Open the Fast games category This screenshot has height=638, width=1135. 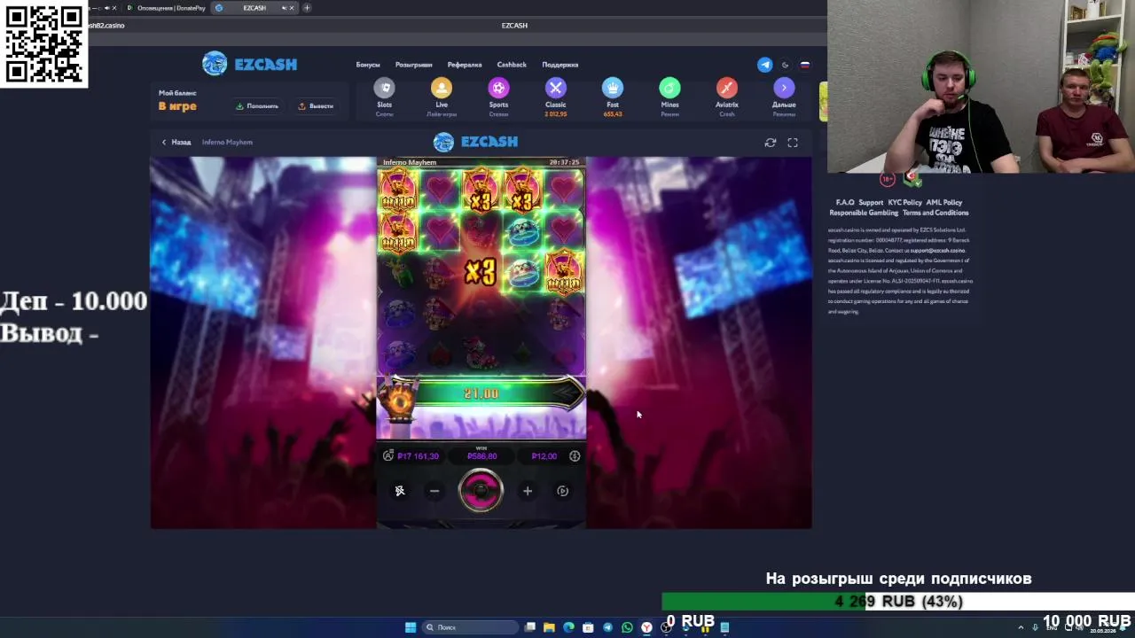613,97
